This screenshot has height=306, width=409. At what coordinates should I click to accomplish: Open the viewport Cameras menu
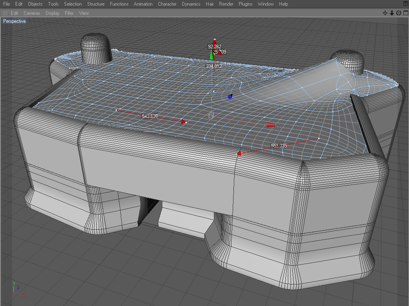pos(32,13)
